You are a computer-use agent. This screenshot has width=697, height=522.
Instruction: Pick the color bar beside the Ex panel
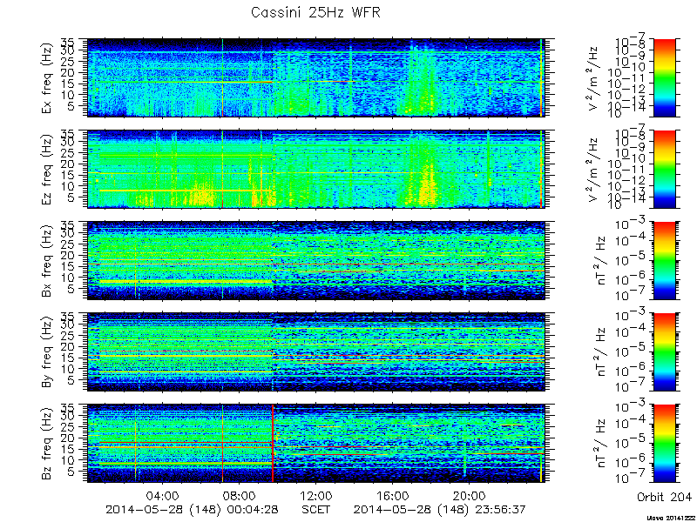[x=664, y=77]
